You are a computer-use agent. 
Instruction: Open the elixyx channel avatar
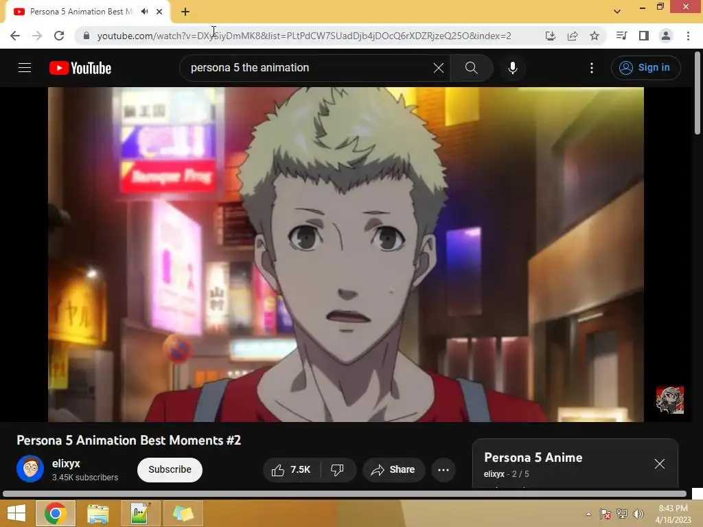(x=30, y=469)
